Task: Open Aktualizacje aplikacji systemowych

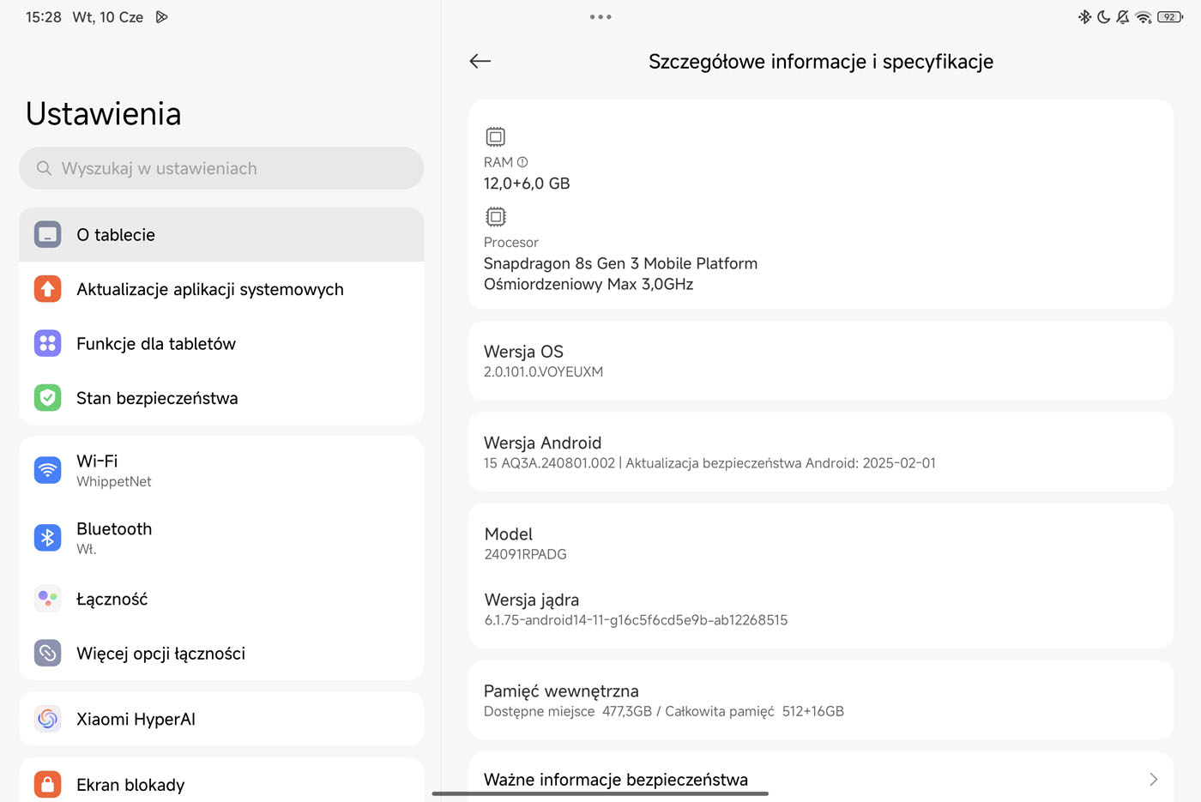Action: pos(221,289)
